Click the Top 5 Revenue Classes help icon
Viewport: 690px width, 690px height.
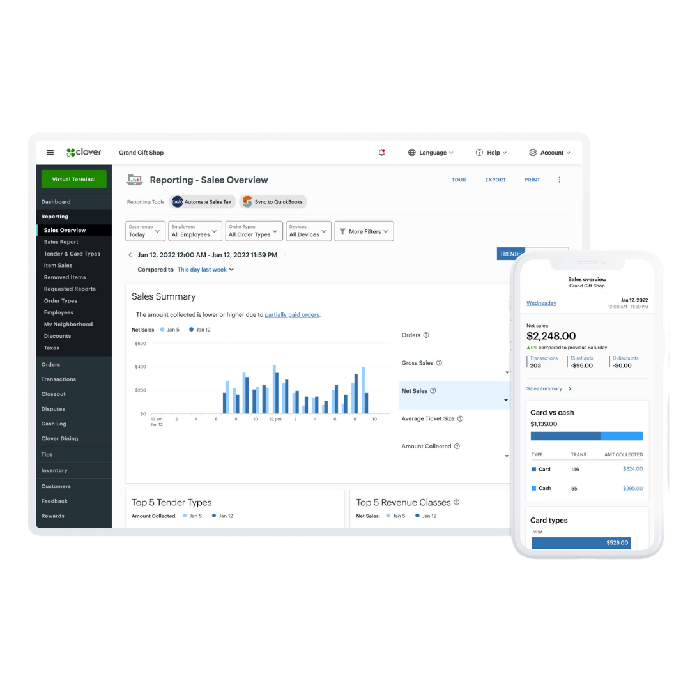[x=456, y=502]
